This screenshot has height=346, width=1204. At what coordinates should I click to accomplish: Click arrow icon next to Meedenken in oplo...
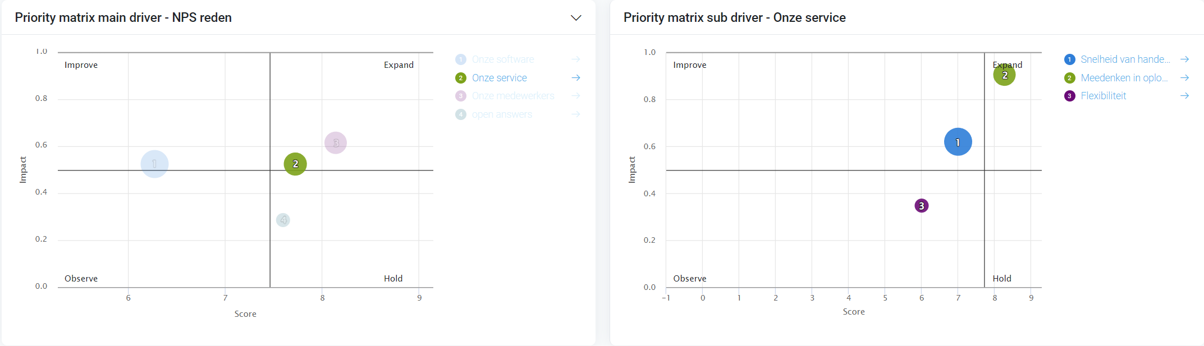(1184, 78)
